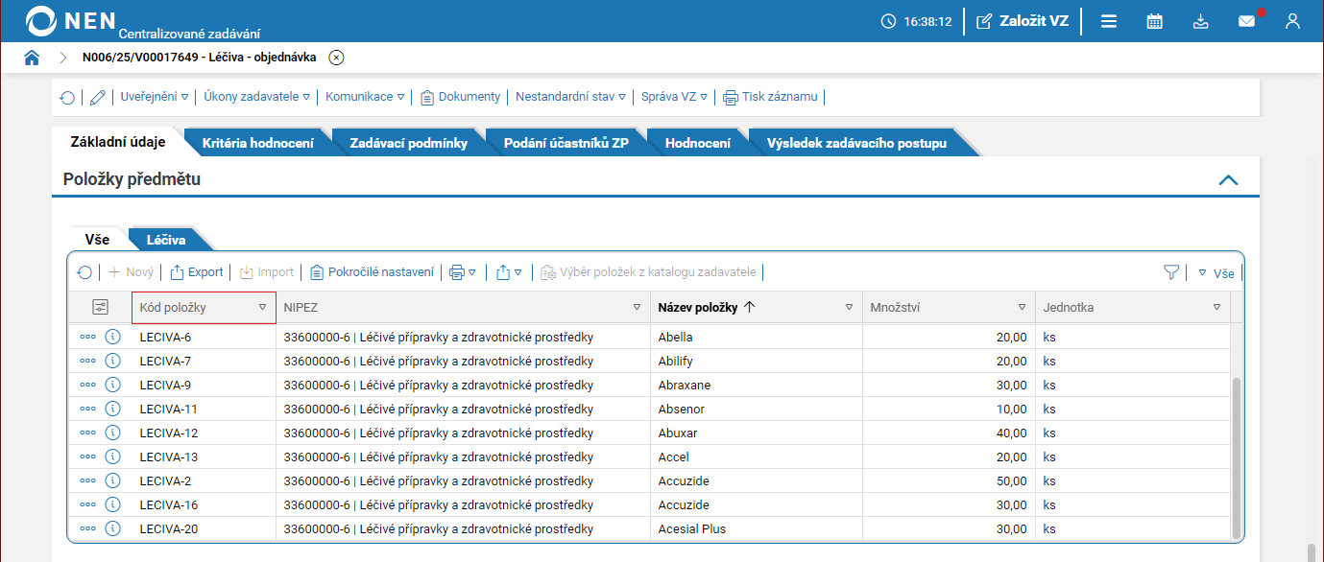Open the user profile icon
Screen dimensions: 1324x562
pos(1292,21)
